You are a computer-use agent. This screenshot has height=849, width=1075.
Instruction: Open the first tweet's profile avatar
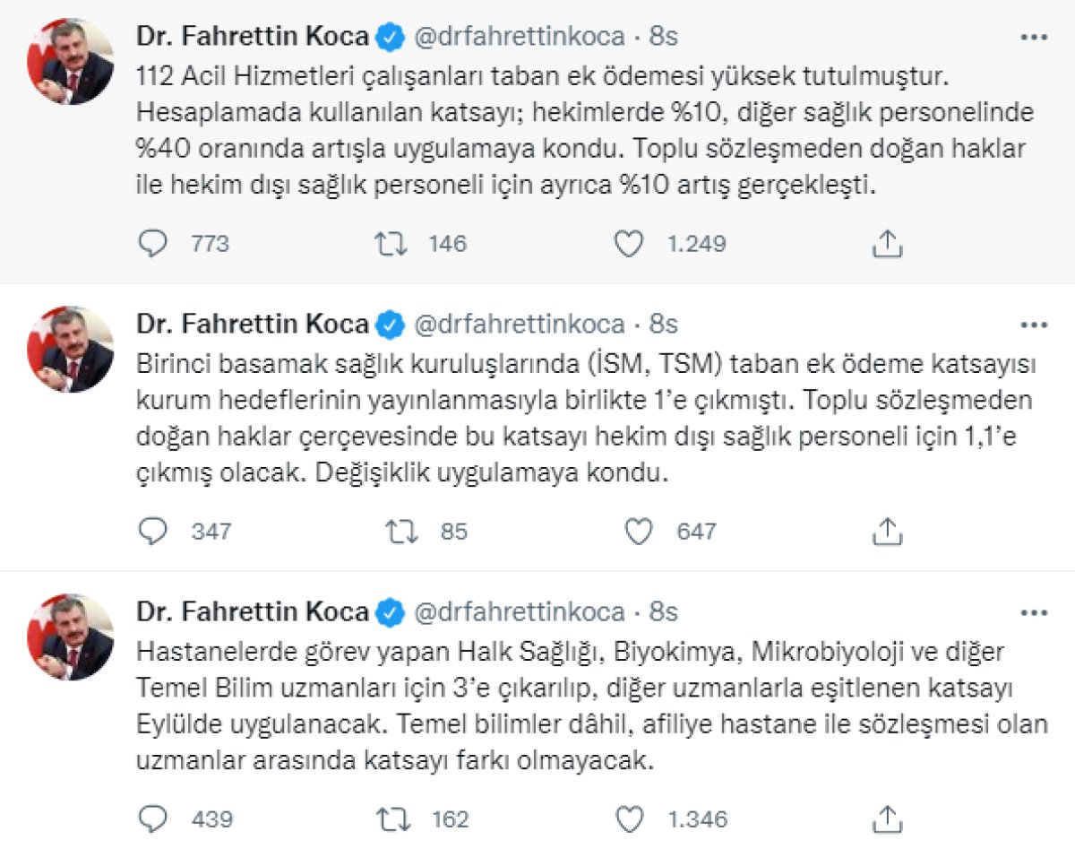(x=70, y=61)
